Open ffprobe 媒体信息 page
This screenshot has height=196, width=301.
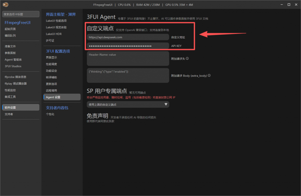pos(15,77)
